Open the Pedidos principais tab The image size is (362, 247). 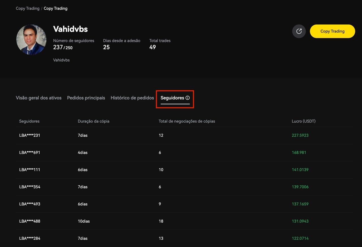[86, 98]
